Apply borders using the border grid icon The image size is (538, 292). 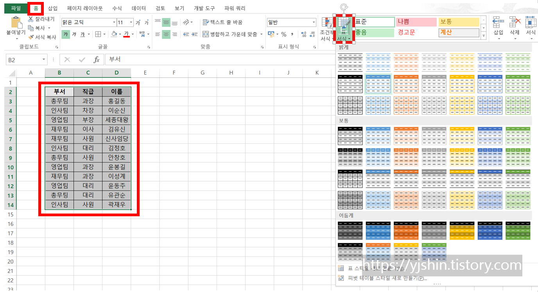(98, 34)
